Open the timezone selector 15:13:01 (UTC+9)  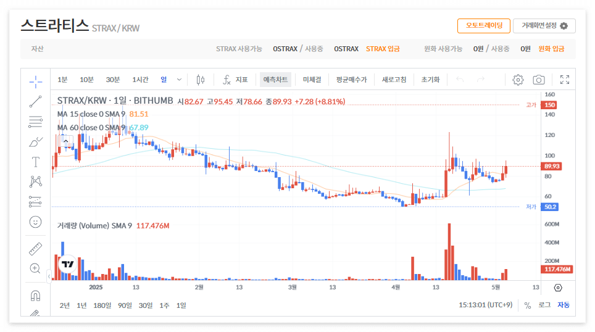(x=485, y=305)
